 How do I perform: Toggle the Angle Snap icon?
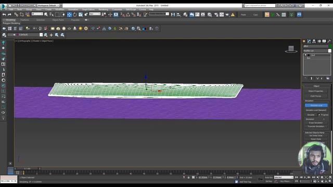[128, 15]
